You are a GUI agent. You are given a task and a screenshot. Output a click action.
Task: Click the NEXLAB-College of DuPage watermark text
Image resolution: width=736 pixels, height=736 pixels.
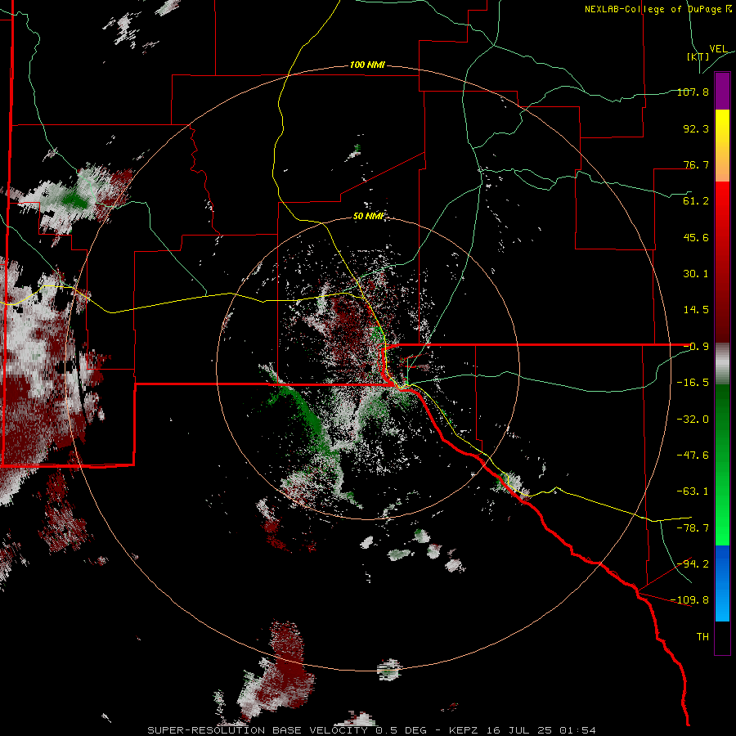coord(657,9)
